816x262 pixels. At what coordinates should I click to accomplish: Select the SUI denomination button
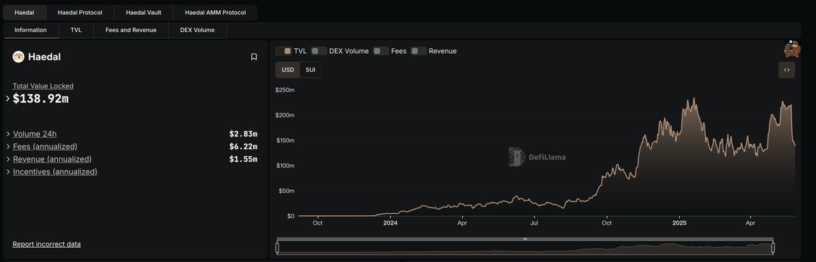(x=310, y=69)
